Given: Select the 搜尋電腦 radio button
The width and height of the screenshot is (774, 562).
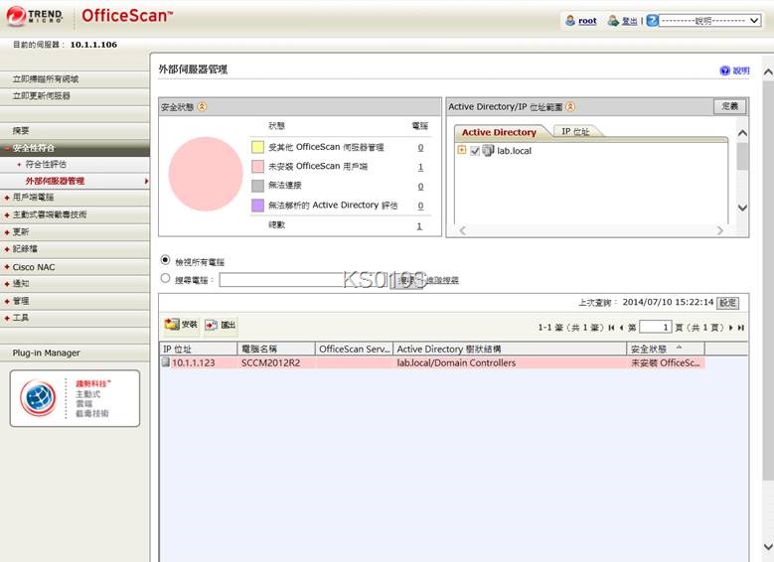Looking at the screenshot, I should pos(166,279).
